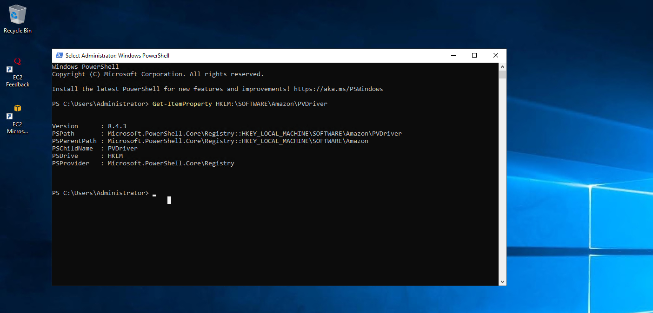Click the PSParentPath registry path value
Screen dimensions: 653x313
[x=238, y=141]
